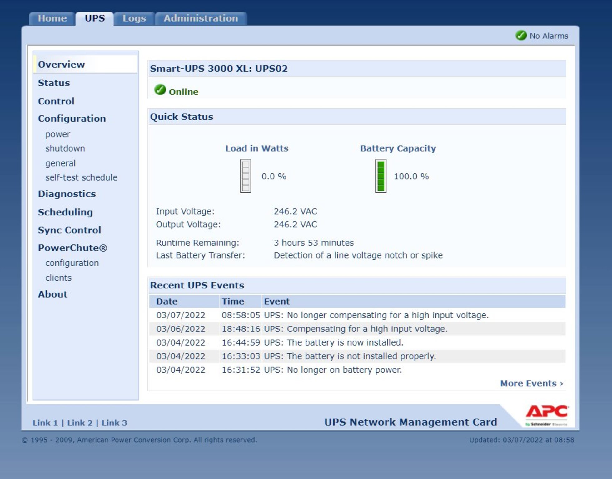The height and width of the screenshot is (479, 612).
Task: Open the PowerChute section
Action: pos(72,248)
